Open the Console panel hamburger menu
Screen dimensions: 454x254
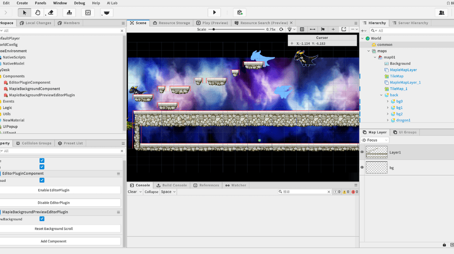(x=356, y=185)
